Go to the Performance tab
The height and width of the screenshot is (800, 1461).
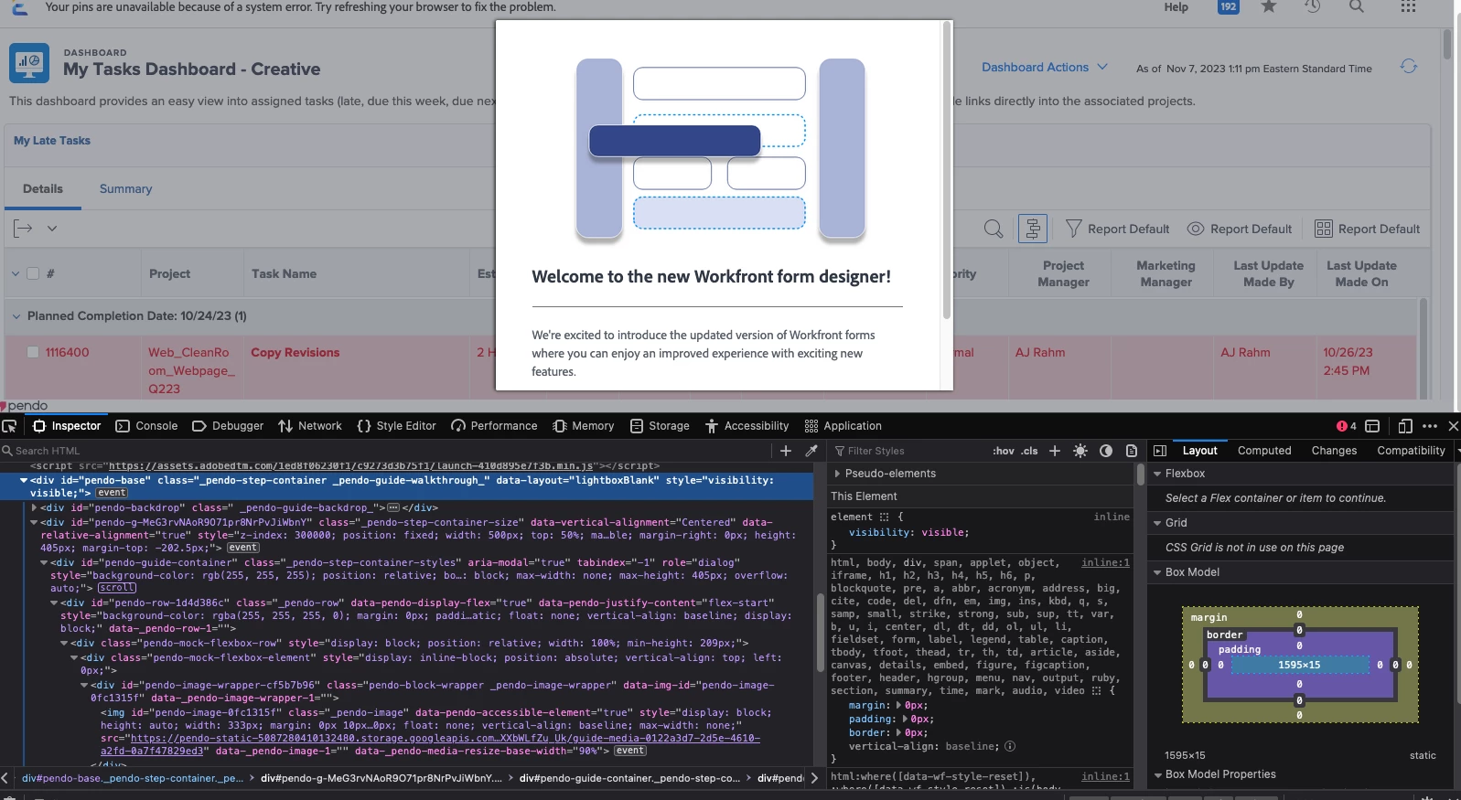click(494, 426)
